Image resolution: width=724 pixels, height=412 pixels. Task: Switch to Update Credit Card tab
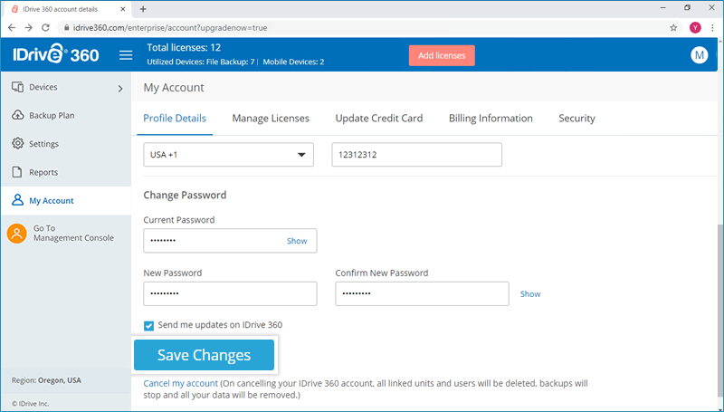[379, 119]
